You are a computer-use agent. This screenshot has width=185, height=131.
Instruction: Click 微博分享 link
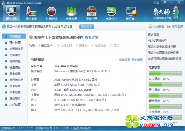tap(124, 59)
